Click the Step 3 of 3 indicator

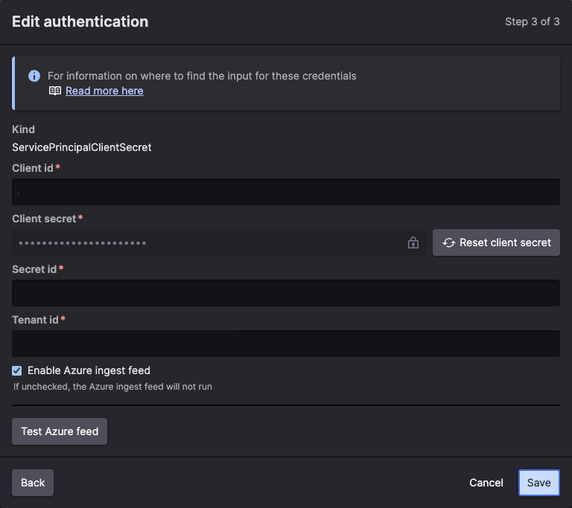(533, 22)
